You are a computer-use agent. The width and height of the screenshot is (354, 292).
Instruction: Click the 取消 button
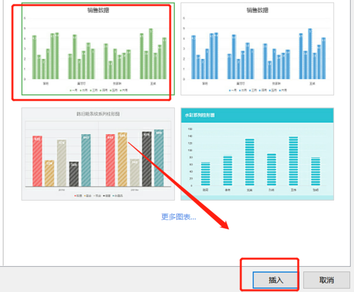click(326, 280)
